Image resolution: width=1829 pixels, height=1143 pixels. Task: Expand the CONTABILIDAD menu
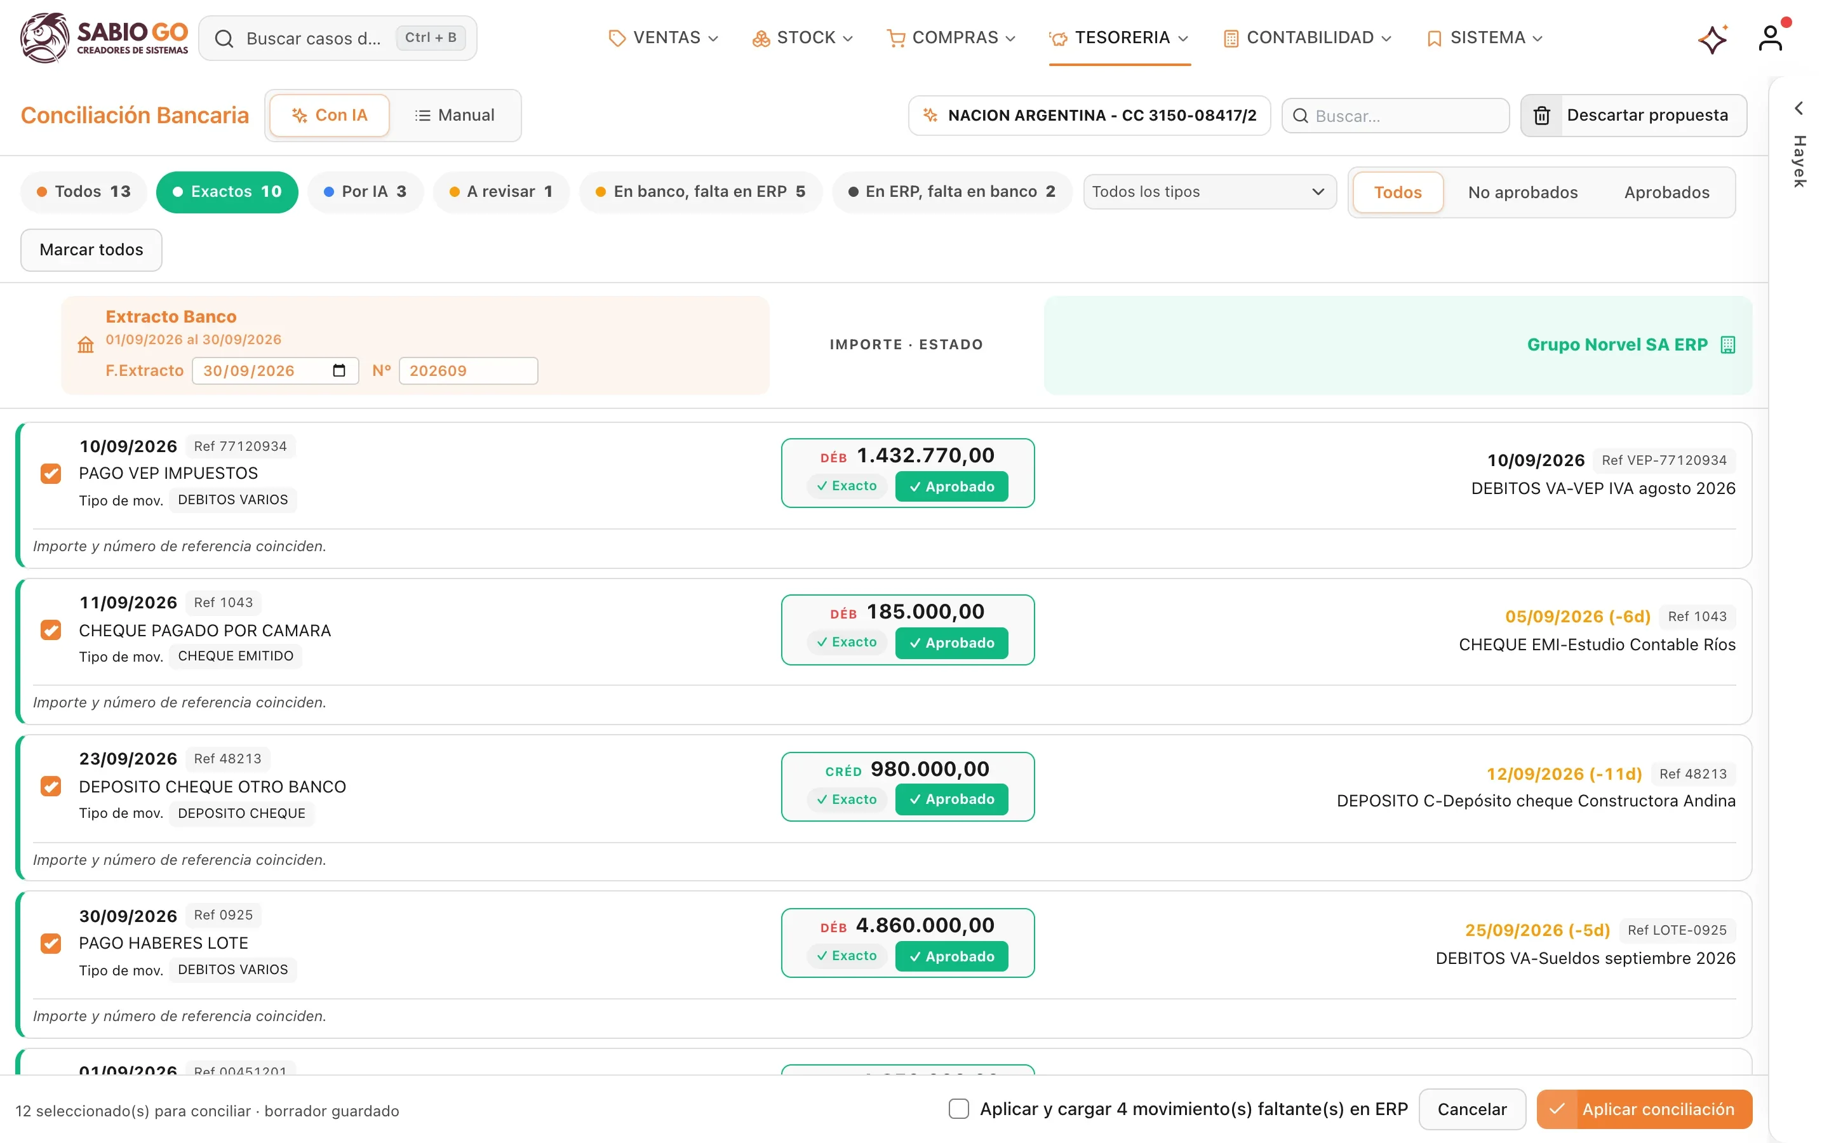[x=1307, y=38]
